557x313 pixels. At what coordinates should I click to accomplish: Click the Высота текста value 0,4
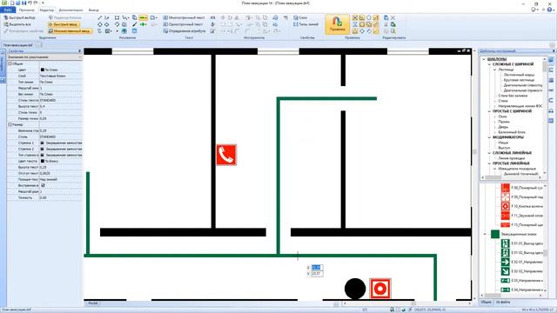[x=60, y=106]
